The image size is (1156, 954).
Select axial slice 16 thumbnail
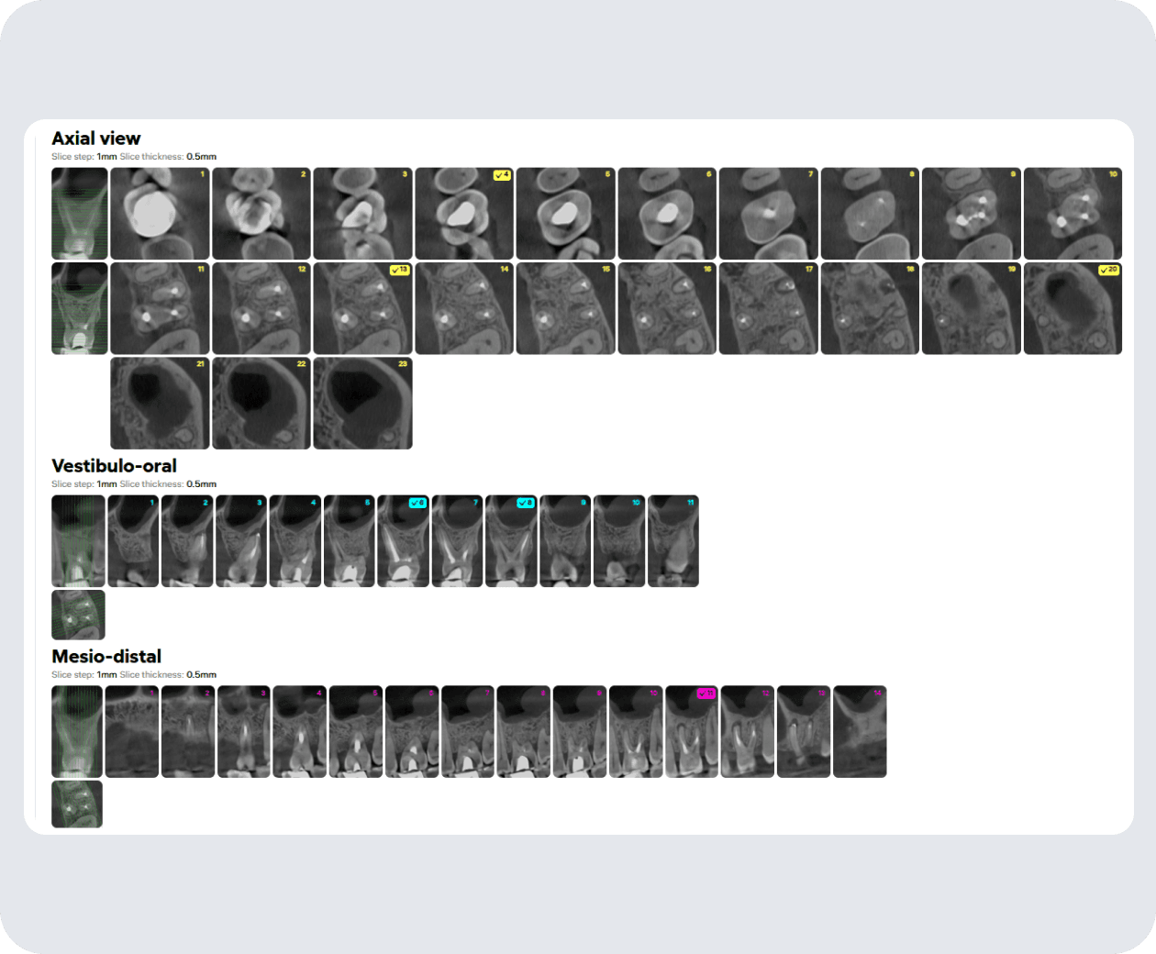(x=667, y=309)
